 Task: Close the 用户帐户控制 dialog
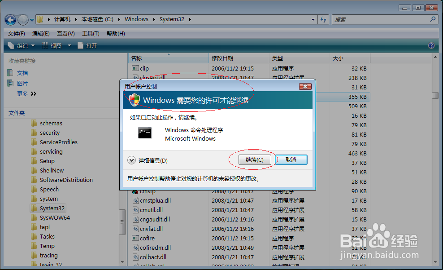tap(305, 86)
